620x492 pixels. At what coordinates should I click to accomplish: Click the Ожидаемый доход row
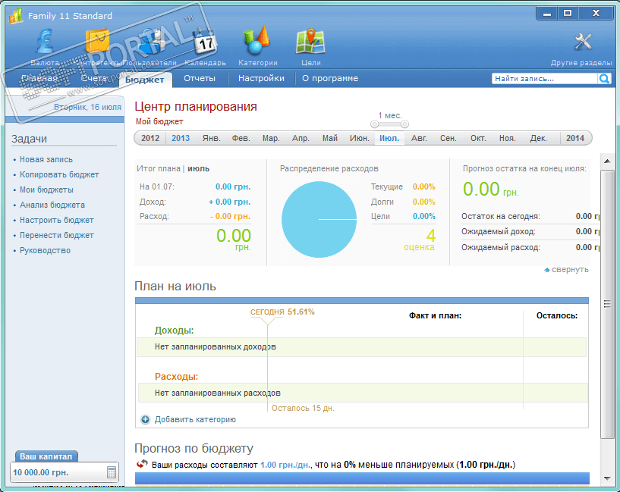click(x=530, y=231)
